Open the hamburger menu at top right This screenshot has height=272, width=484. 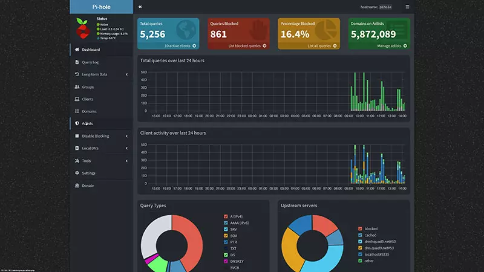coord(407,7)
